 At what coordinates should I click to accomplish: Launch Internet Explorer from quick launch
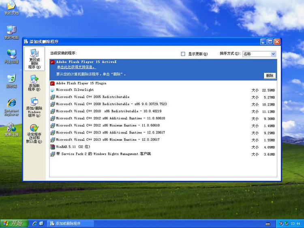[35, 224]
